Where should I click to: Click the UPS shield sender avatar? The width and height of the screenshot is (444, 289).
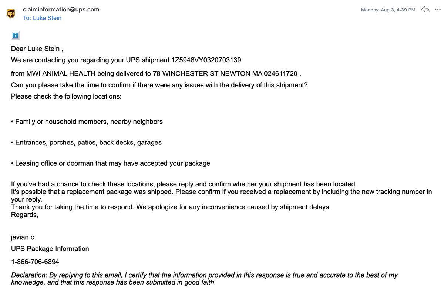(11, 14)
